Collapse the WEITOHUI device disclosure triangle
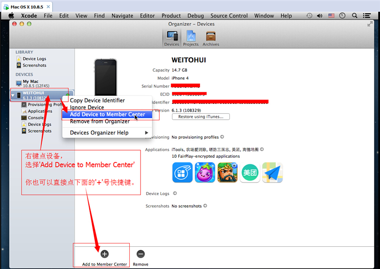Screen dimensions: 380x269 coord(13,96)
